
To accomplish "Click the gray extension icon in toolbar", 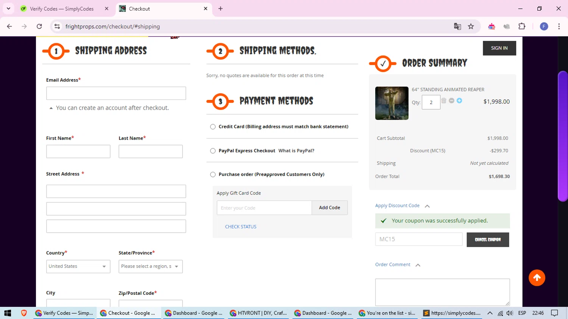I will point(507,26).
